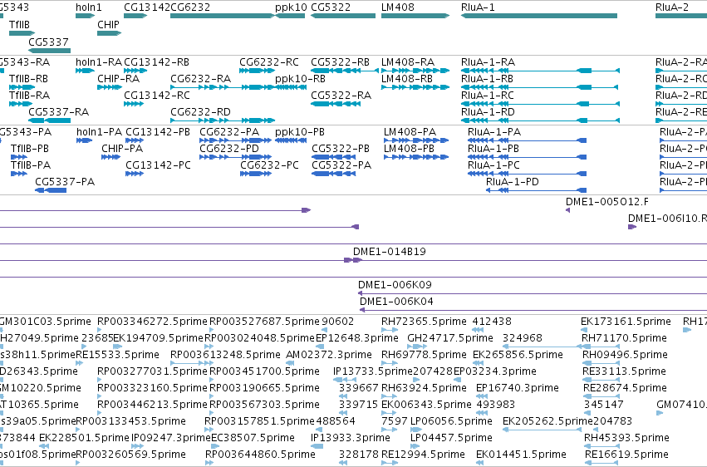Image resolution: width=707 pixels, height=467 pixels.
Task: Click the CG5322-RA transcript label
Action: point(341,96)
